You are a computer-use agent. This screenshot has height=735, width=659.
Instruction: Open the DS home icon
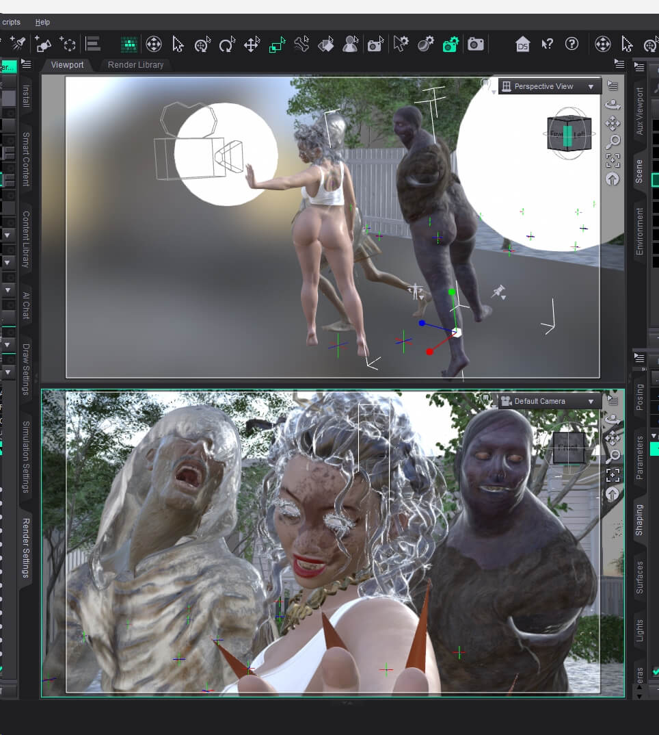[522, 44]
